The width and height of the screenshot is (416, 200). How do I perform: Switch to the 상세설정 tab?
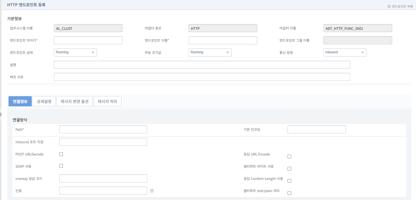coord(44,102)
